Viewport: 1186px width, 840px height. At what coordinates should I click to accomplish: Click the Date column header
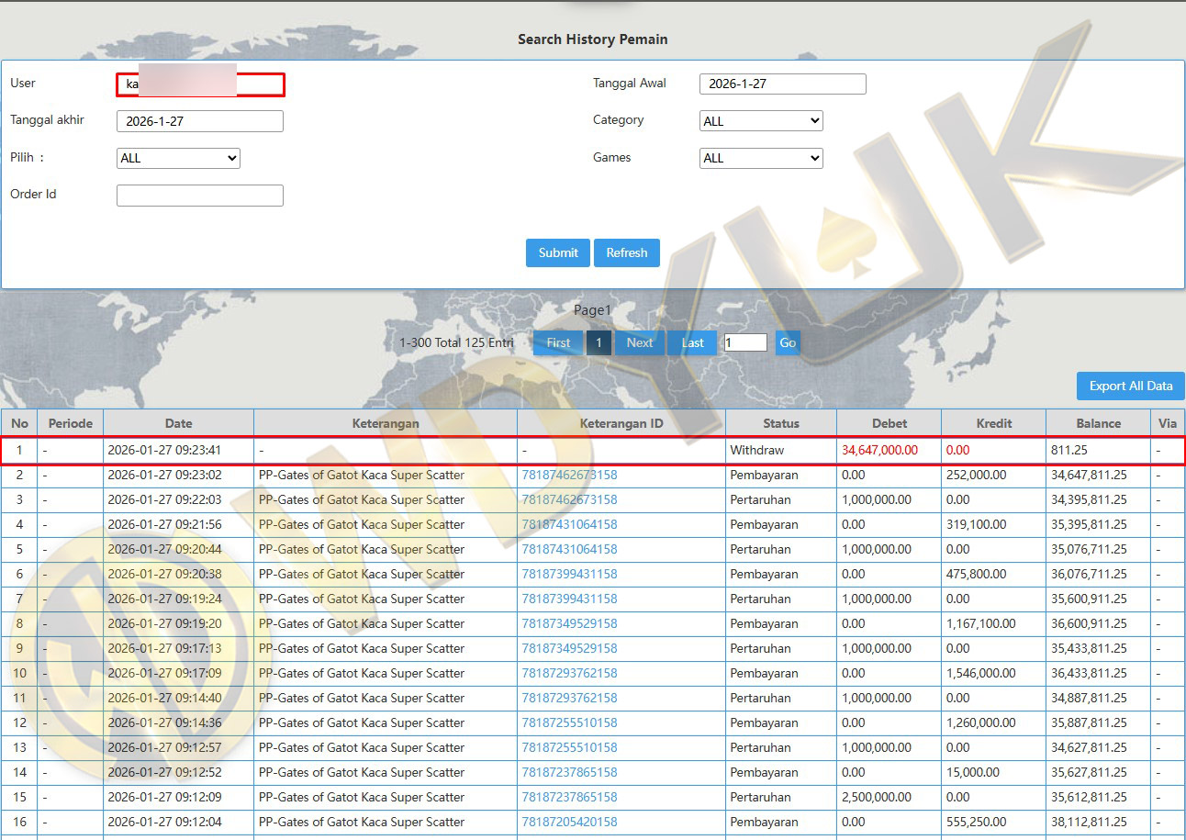(178, 423)
